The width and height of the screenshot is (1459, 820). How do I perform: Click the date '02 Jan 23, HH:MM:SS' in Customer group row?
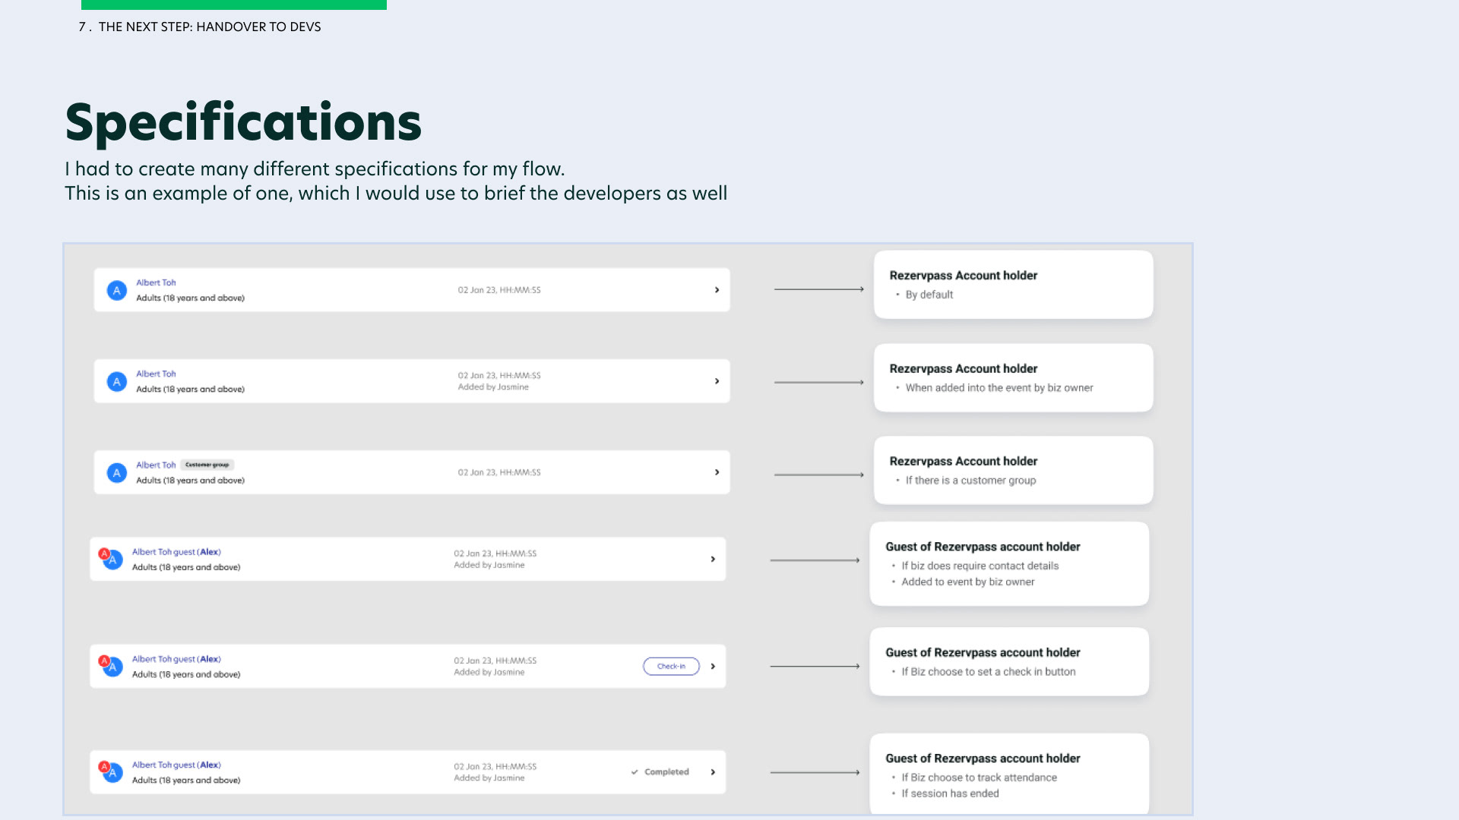click(499, 472)
